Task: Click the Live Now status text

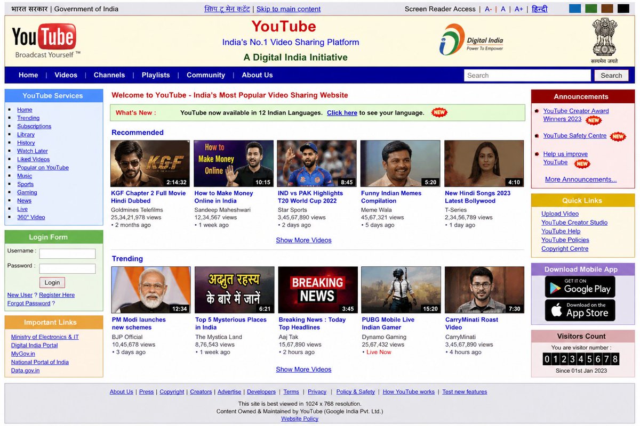Action: pos(379,353)
